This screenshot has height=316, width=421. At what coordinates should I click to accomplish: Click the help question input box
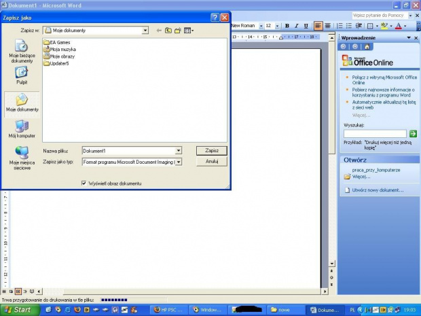click(380, 16)
